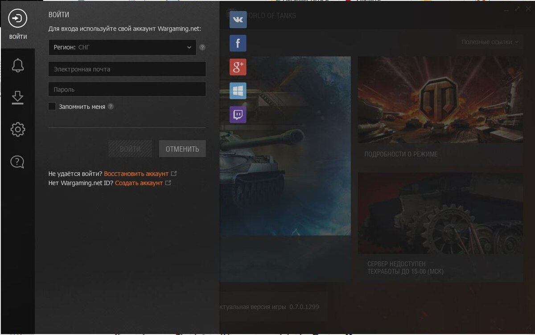Open settings via the gear icon
Image resolution: width=535 pixels, height=335 pixels.
pos(18,130)
